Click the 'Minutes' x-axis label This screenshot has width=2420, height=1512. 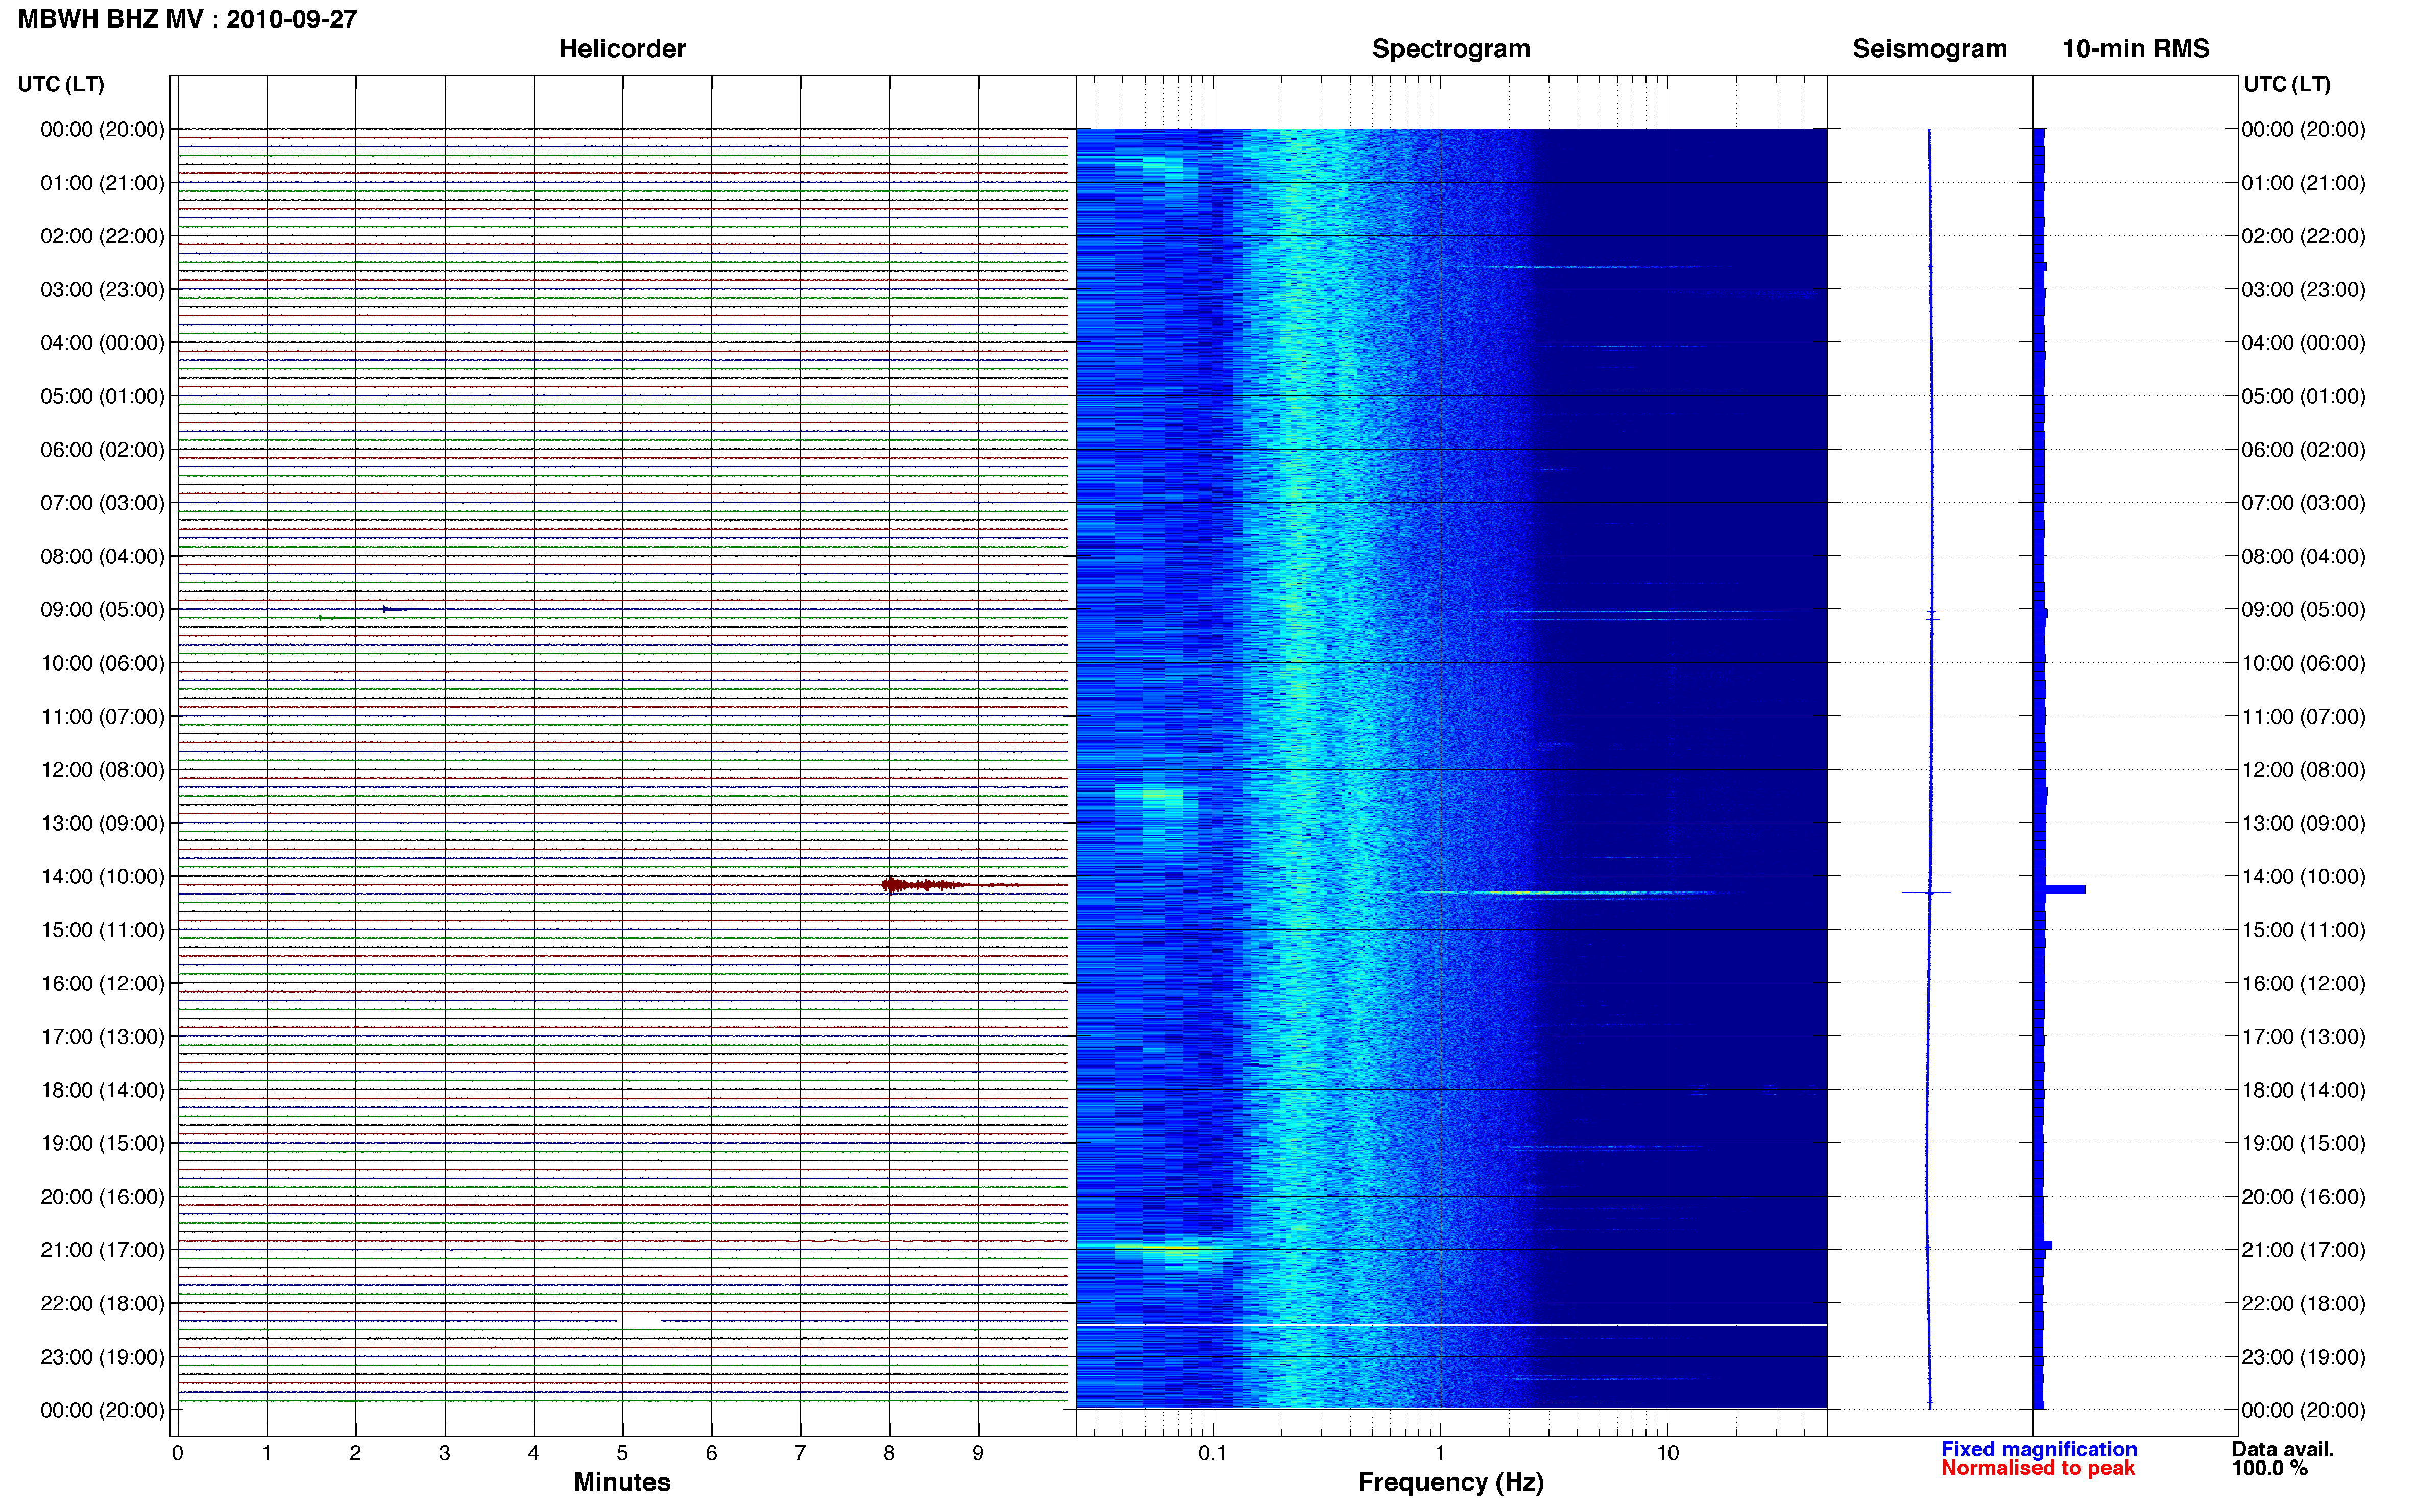pos(622,1482)
